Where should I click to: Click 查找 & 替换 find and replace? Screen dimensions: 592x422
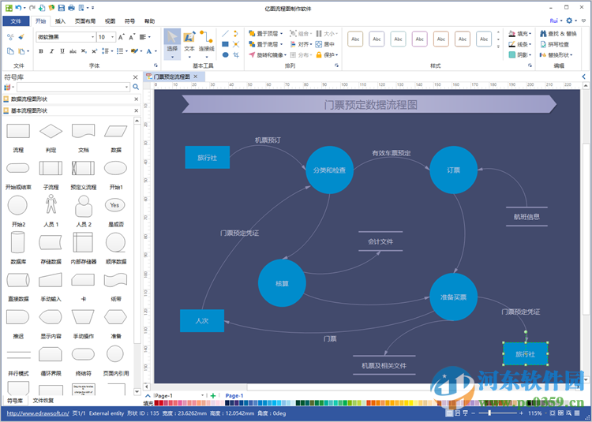558,34
